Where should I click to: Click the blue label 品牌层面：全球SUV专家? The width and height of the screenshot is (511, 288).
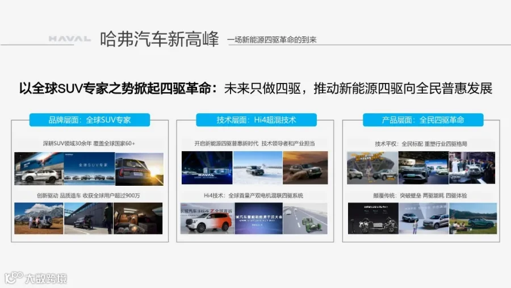(90, 120)
